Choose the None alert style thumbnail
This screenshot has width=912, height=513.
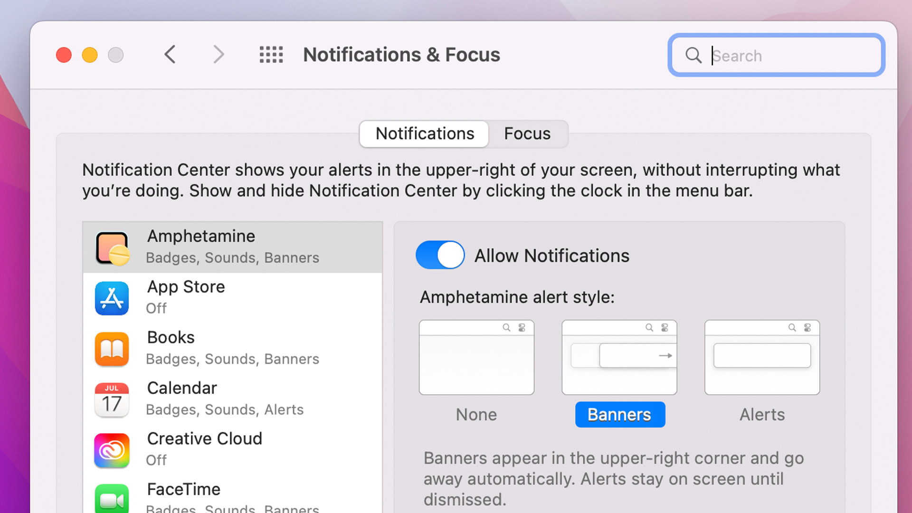pos(476,357)
